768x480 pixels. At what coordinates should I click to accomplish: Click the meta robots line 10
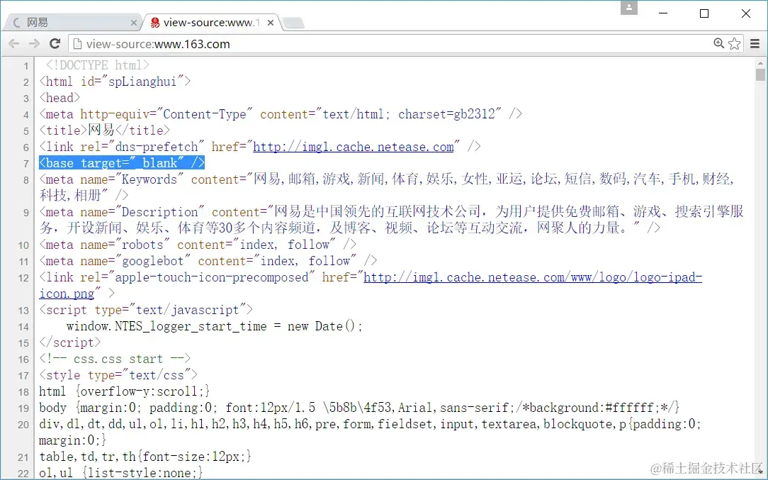[x=198, y=245]
